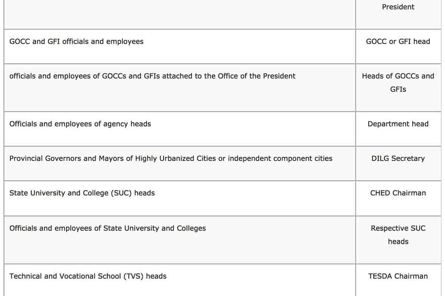445x296 pixels.
Task: Select the row text about GOCCs attached to Office
Action: [152, 76]
